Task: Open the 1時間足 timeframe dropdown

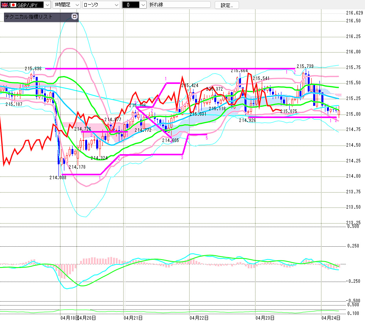Action: point(76,5)
